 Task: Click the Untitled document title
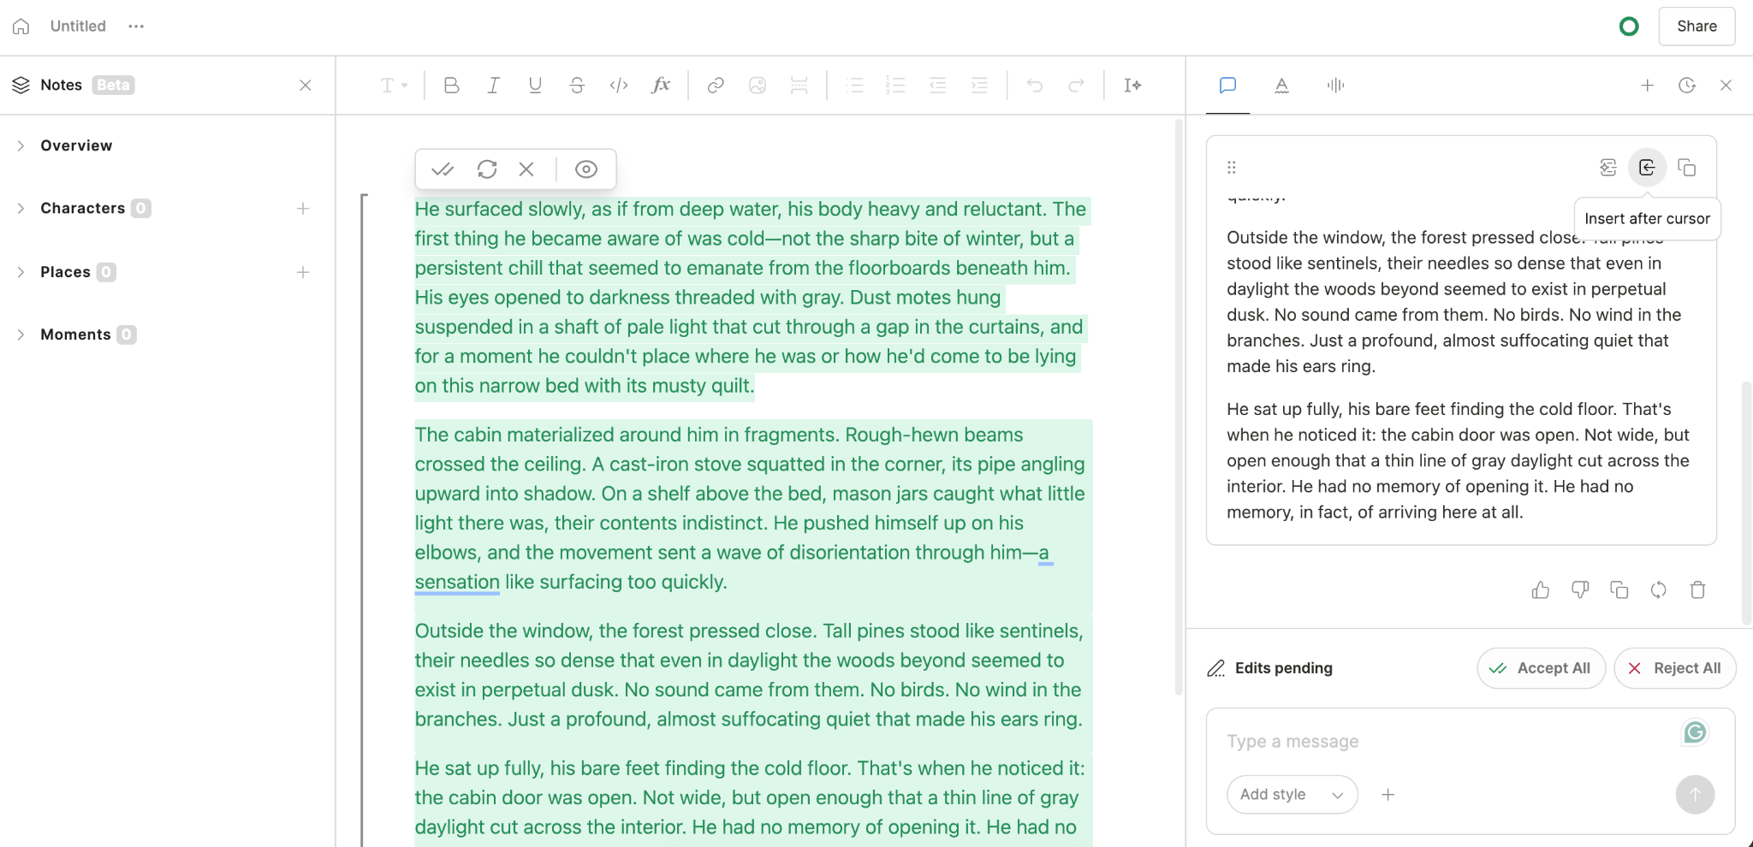[x=78, y=27]
